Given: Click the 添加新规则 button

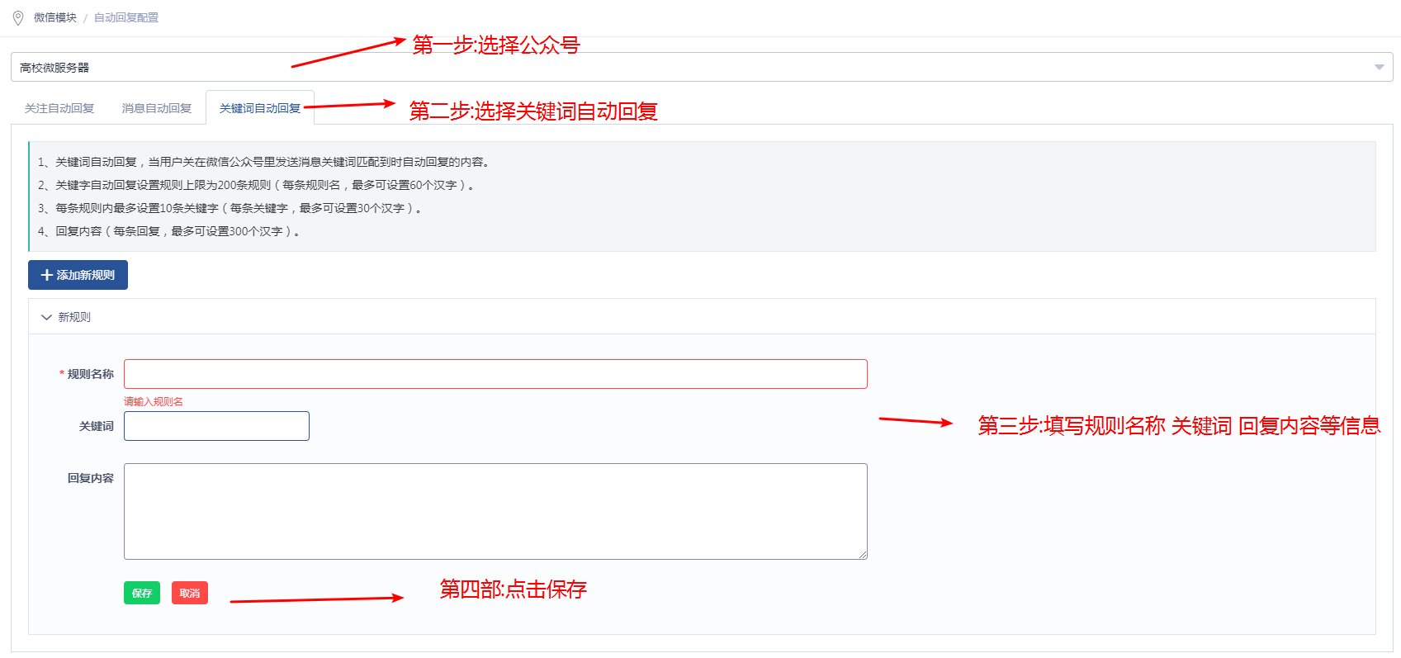Looking at the screenshot, I should pyautogui.click(x=78, y=275).
